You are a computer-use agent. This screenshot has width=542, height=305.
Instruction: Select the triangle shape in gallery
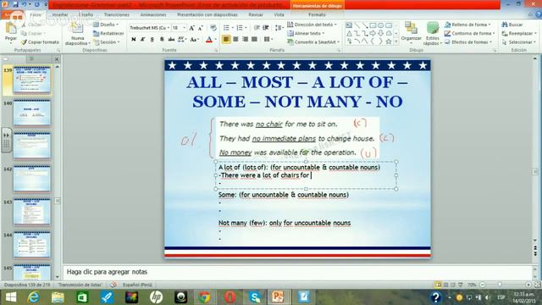(x=349, y=33)
